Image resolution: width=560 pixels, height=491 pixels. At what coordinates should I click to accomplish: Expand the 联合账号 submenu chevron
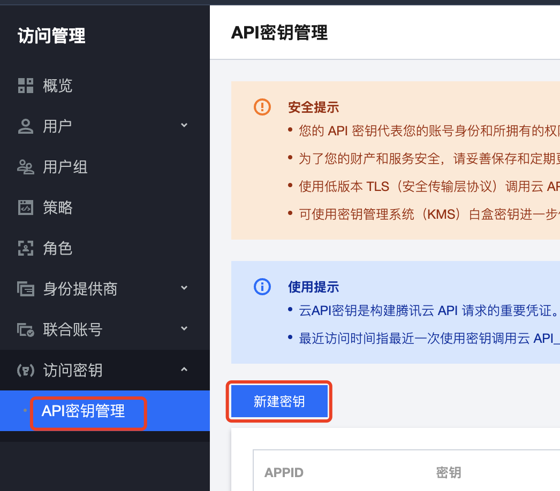pos(184,329)
